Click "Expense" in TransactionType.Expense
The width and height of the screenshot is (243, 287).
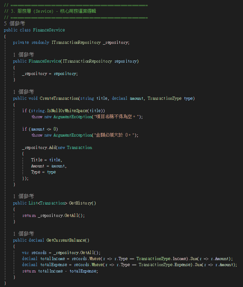(183, 265)
